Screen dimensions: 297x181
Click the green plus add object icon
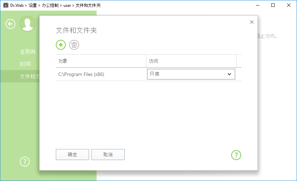tap(61, 45)
